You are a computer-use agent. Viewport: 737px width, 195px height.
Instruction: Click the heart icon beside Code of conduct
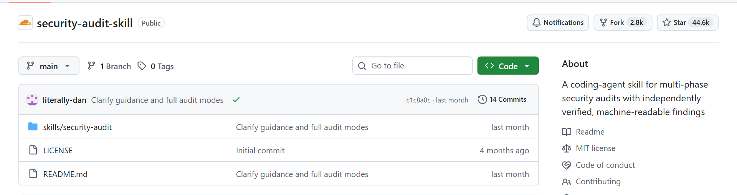click(x=567, y=165)
